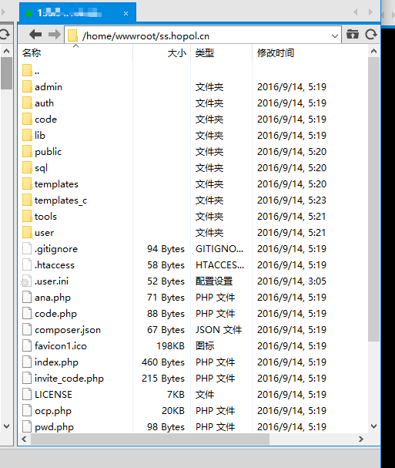The image size is (395, 468).
Task: Refresh the left panel listing
Action: coord(5,35)
